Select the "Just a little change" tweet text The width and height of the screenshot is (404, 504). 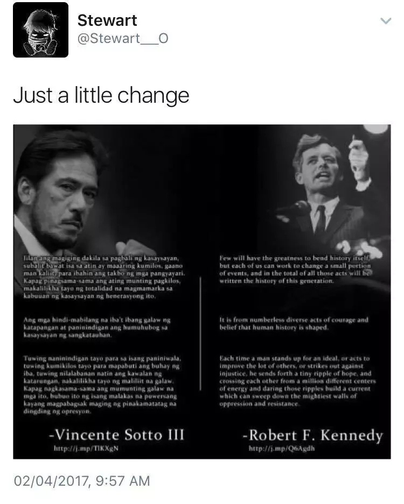(x=101, y=95)
